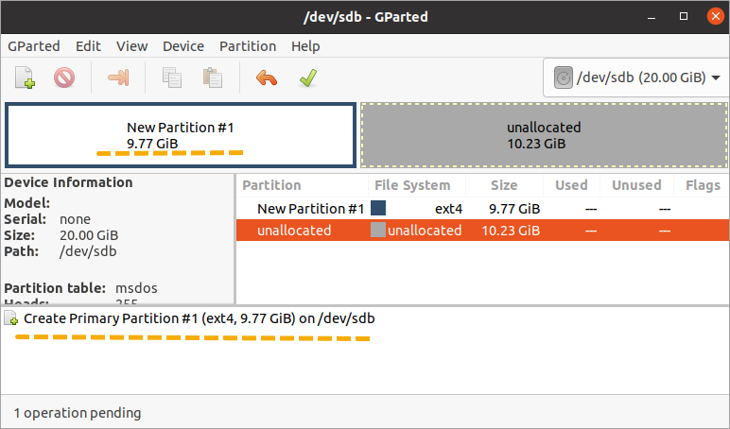Click the Resize/Move partition arrow icon
This screenshot has width=730, height=429.
[x=118, y=77]
